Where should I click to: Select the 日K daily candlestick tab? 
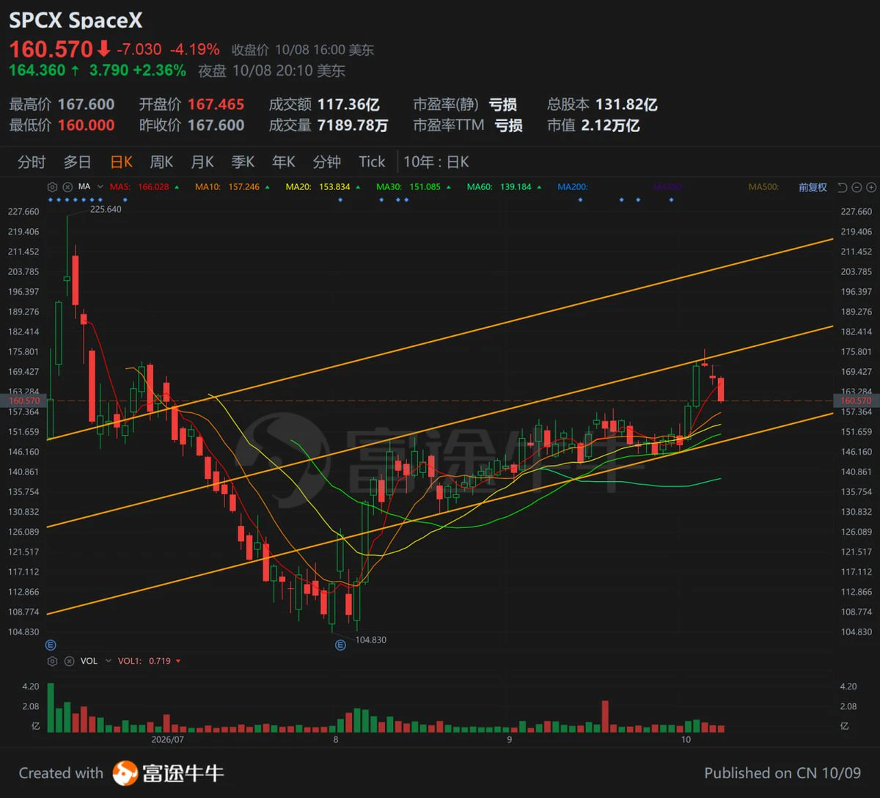(x=121, y=162)
